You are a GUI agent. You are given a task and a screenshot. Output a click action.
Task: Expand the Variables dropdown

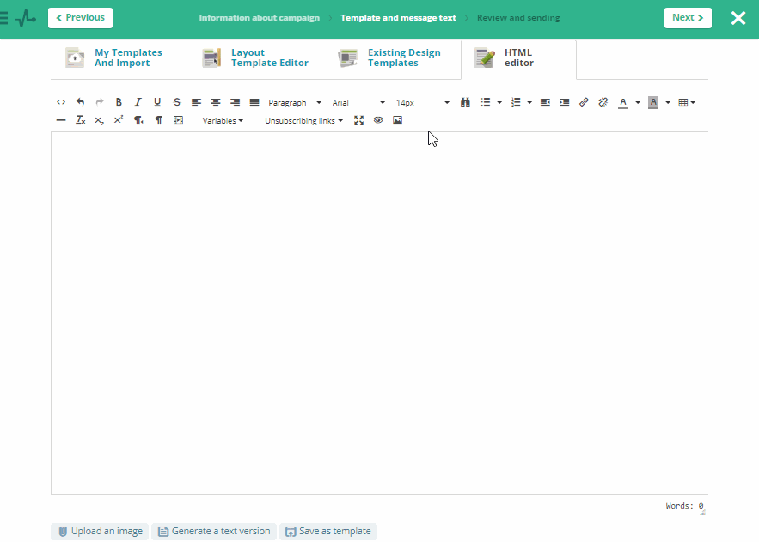point(223,120)
